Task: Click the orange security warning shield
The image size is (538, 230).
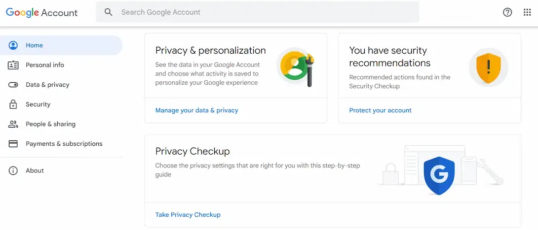Action: tap(488, 67)
